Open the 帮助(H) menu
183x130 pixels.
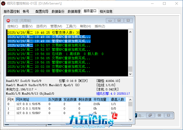[x=85, y=26]
